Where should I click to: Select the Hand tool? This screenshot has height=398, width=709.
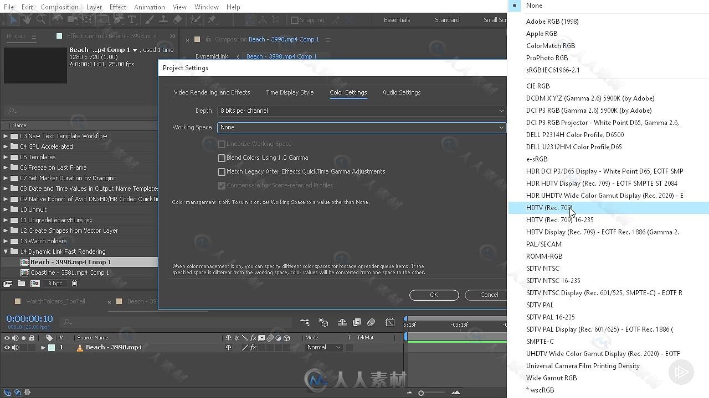[x=27, y=20]
